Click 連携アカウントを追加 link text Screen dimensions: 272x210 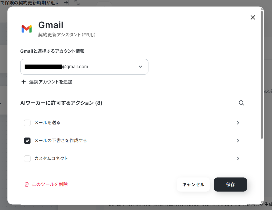51,82
